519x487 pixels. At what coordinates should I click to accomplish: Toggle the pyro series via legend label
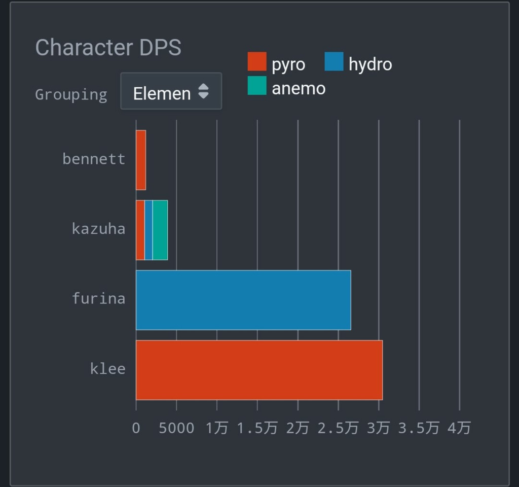[x=288, y=65]
